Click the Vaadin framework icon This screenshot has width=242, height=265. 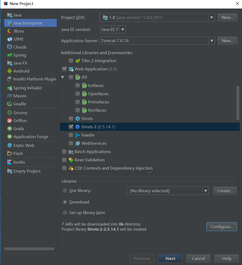click(x=77, y=135)
